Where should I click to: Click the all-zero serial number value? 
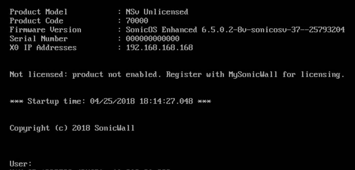tap(152, 39)
